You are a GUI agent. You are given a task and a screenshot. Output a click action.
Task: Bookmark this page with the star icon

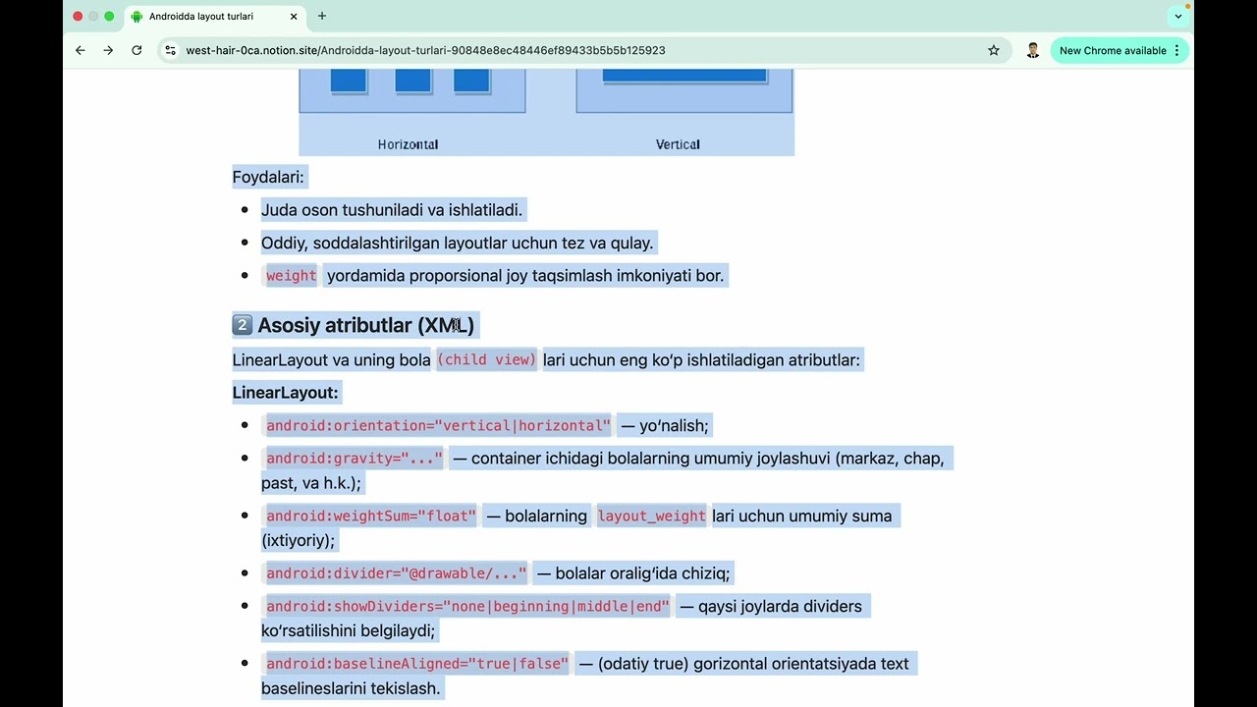(x=994, y=50)
